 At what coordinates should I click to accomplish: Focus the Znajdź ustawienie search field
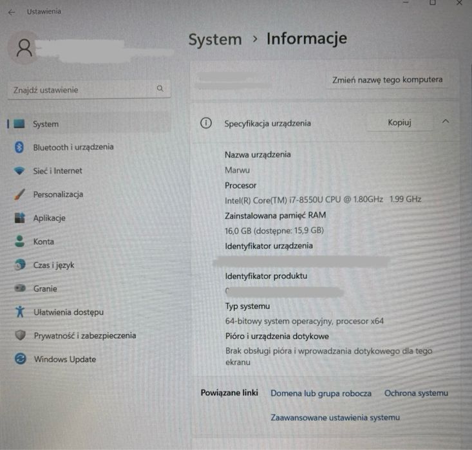[x=89, y=89]
